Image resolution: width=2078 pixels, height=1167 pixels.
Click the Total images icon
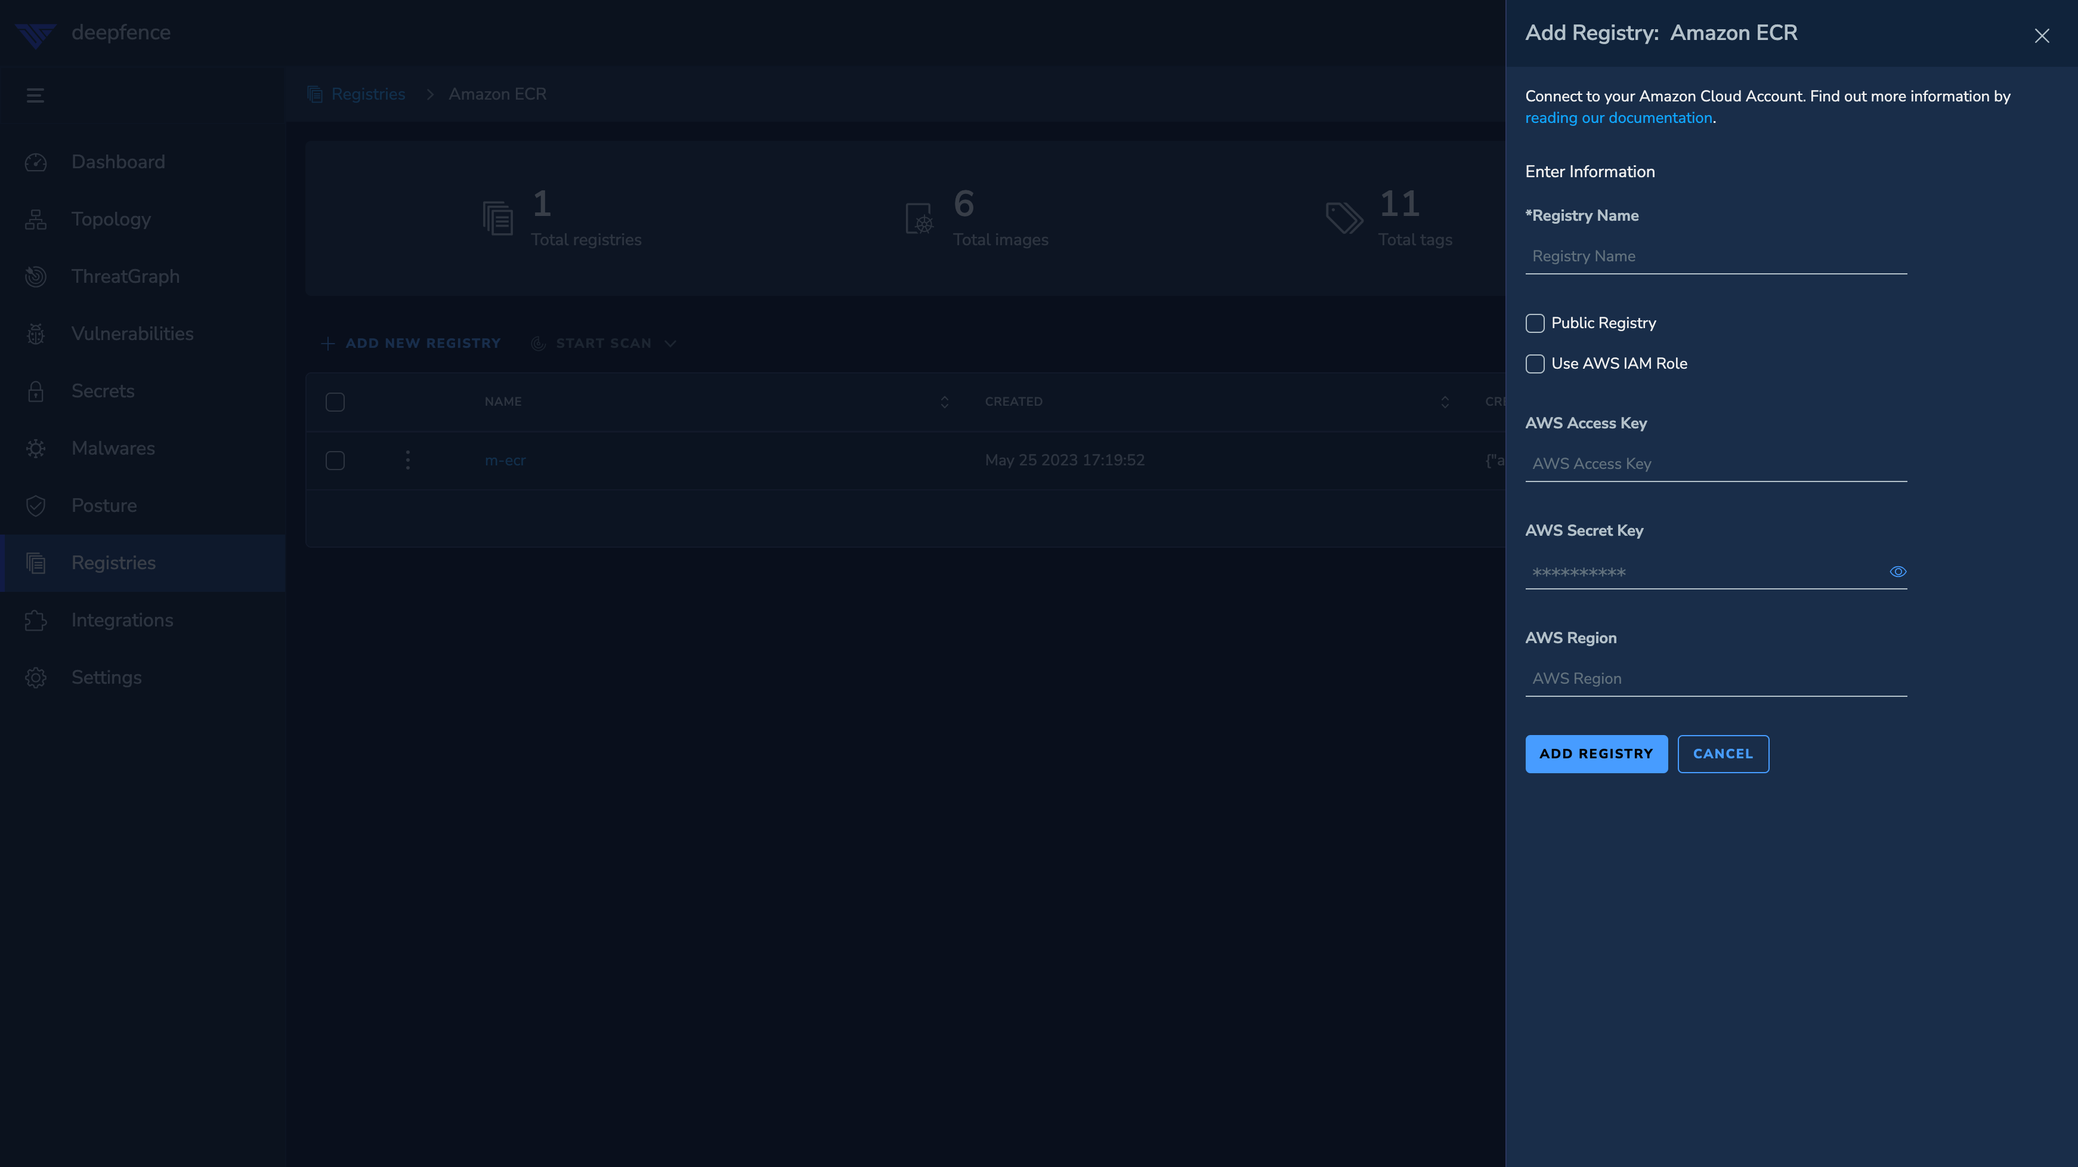coord(920,218)
